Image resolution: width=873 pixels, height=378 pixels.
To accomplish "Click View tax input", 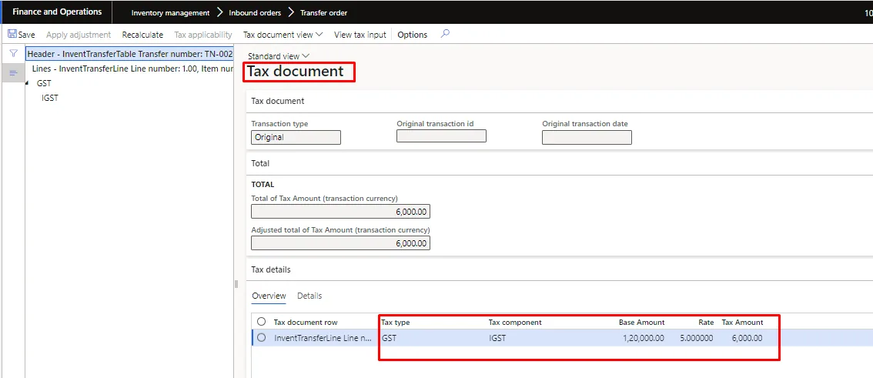I will coord(360,35).
